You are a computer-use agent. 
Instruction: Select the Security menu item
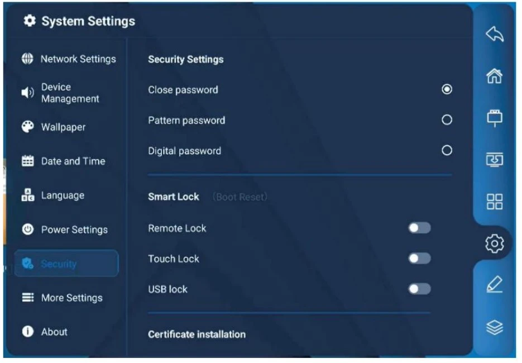66,264
